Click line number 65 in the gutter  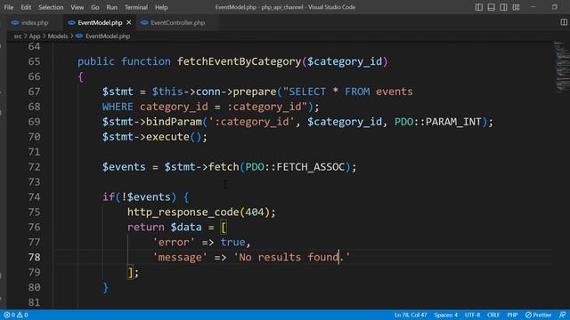[x=34, y=61]
